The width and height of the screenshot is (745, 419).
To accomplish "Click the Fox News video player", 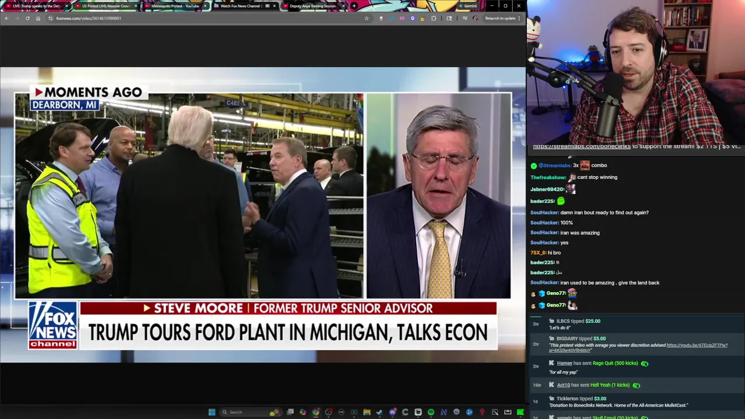I will [262, 215].
